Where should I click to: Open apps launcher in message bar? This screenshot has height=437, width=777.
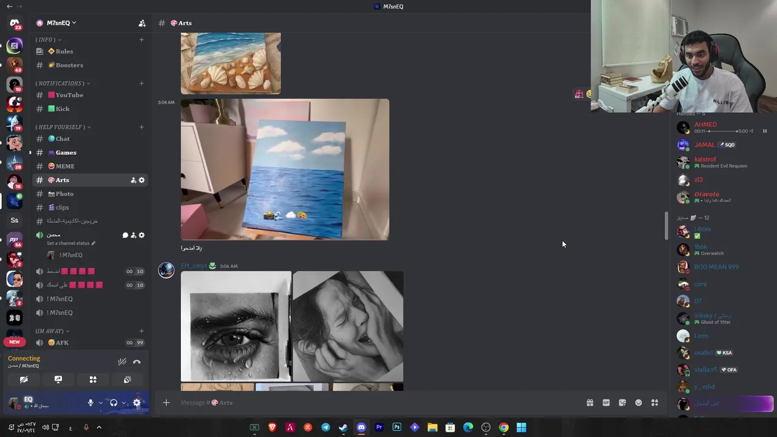tap(654, 402)
